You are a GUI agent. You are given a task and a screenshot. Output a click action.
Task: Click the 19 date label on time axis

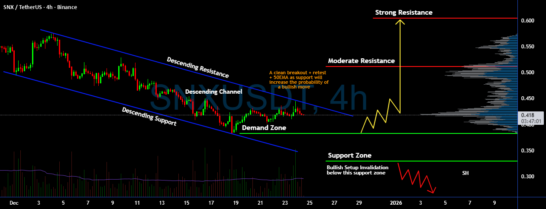(236, 202)
